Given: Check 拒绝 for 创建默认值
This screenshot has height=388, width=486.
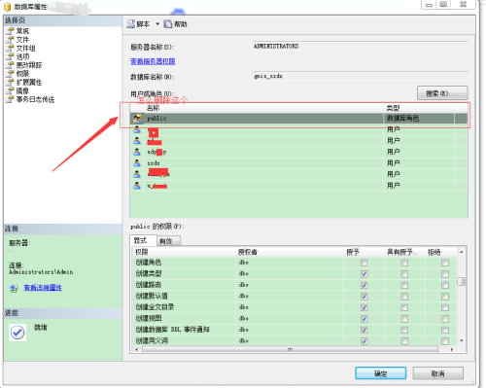Looking at the screenshot, I should point(445,297).
